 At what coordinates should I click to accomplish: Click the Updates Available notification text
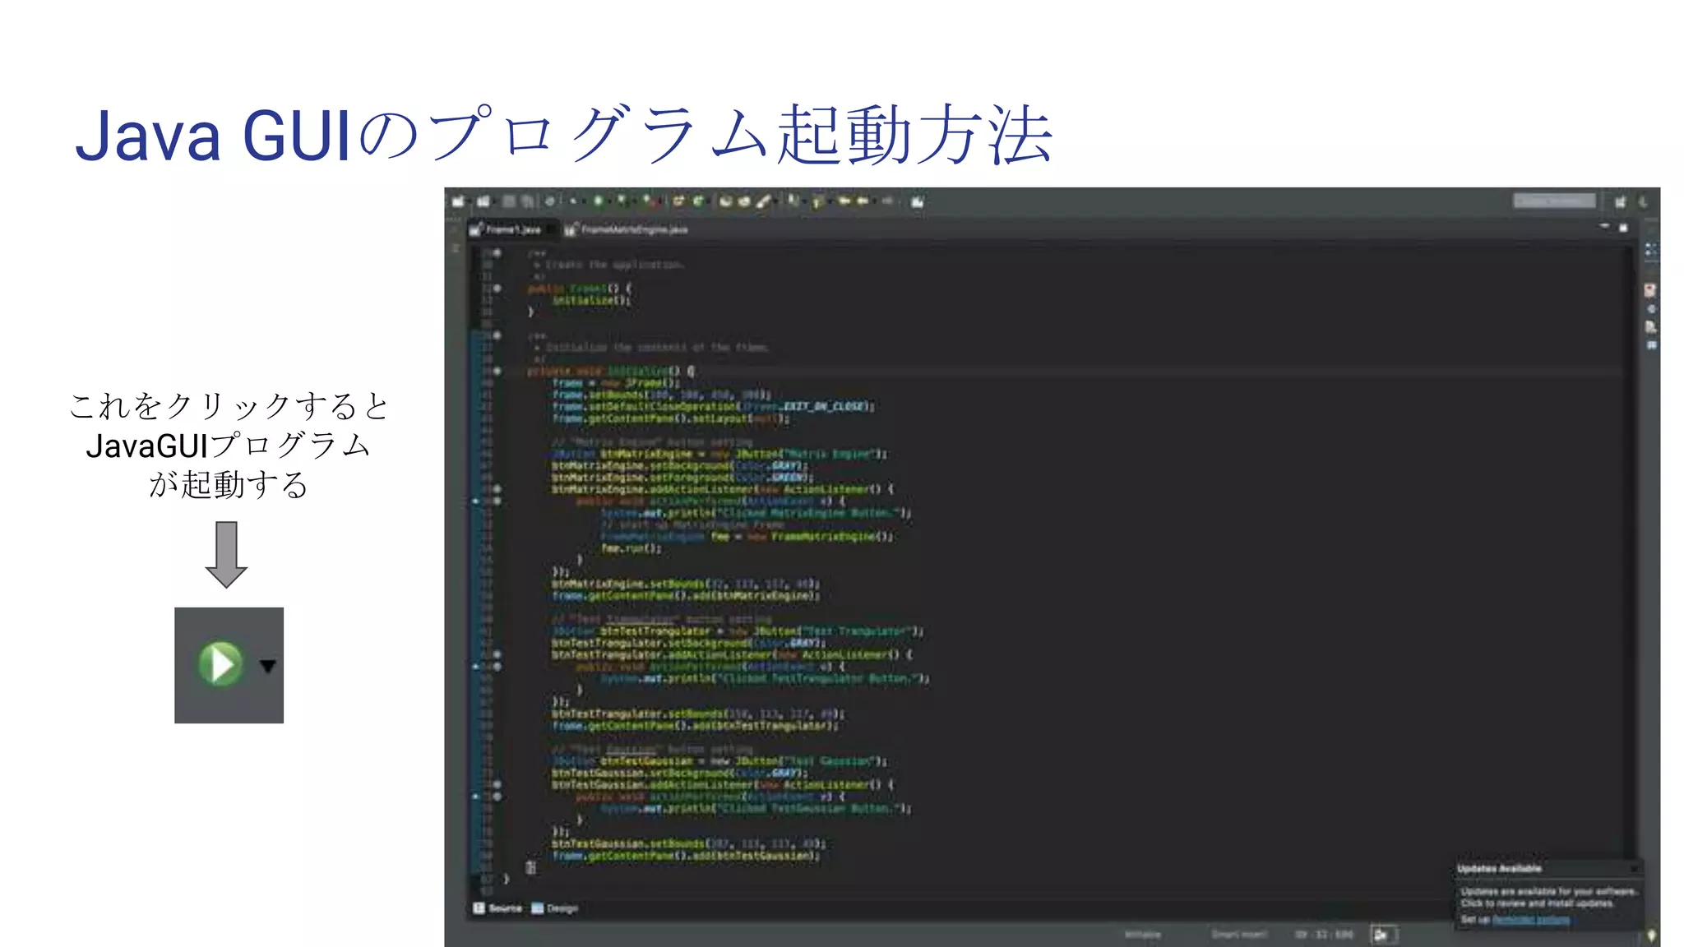[x=1549, y=897]
